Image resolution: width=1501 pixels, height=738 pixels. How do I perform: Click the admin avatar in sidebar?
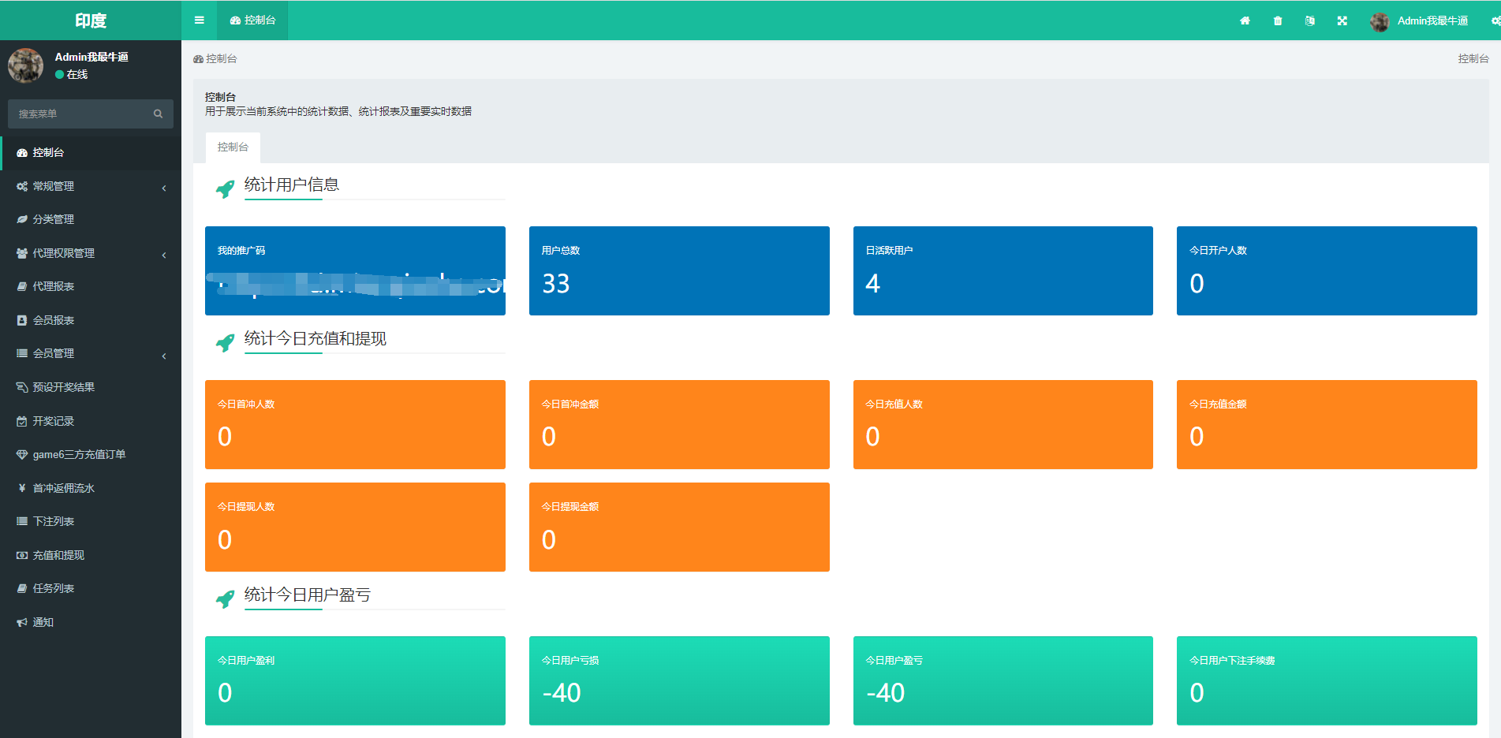pos(25,65)
